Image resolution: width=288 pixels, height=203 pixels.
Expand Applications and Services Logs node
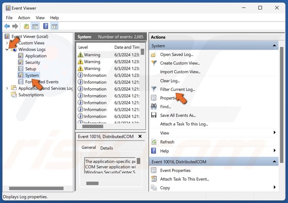[x=7, y=88]
